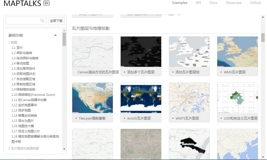The image size is (267, 160).
Task: Click the WMTS瓦片图层 caption
Action: point(187,118)
